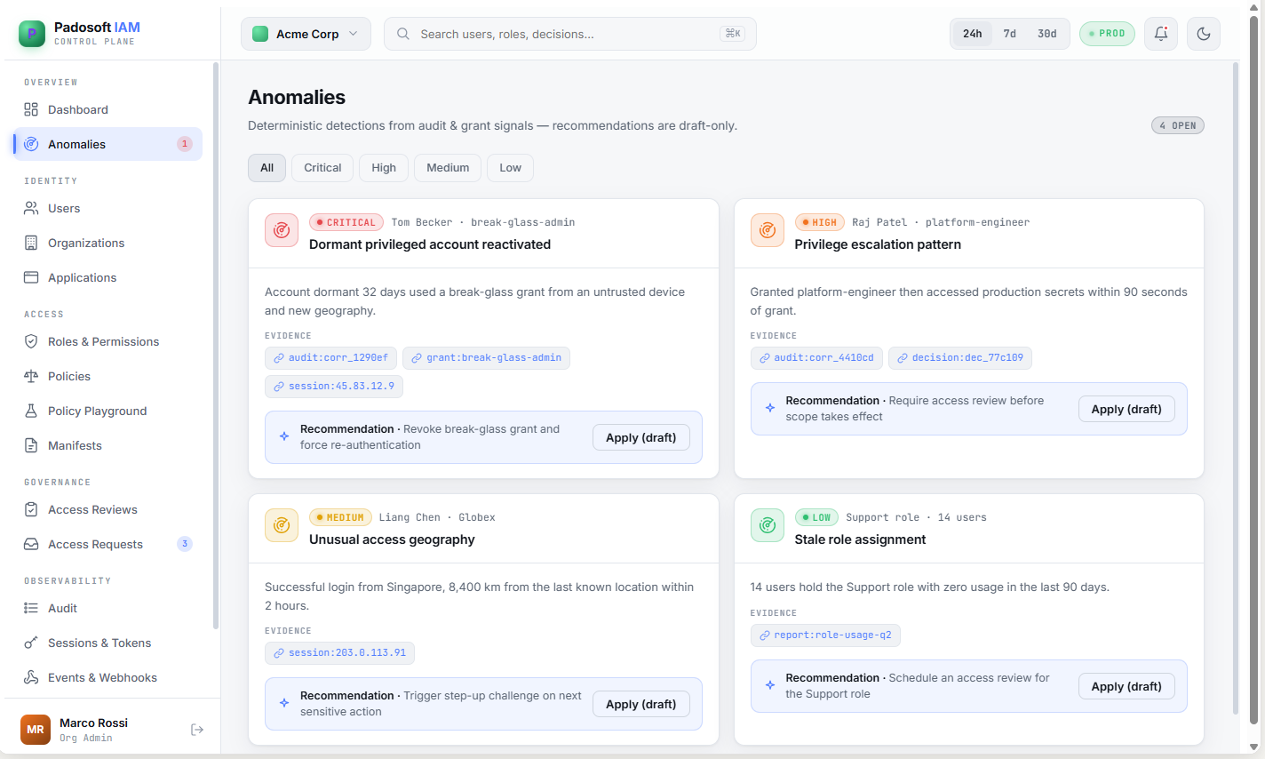Click the title Privilege escalation pattern
The image size is (1265, 759).
click(x=878, y=244)
